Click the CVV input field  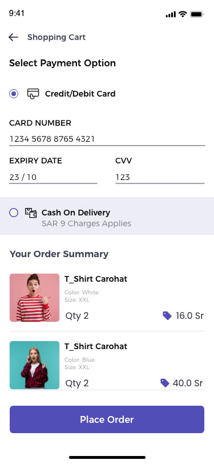(x=160, y=177)
